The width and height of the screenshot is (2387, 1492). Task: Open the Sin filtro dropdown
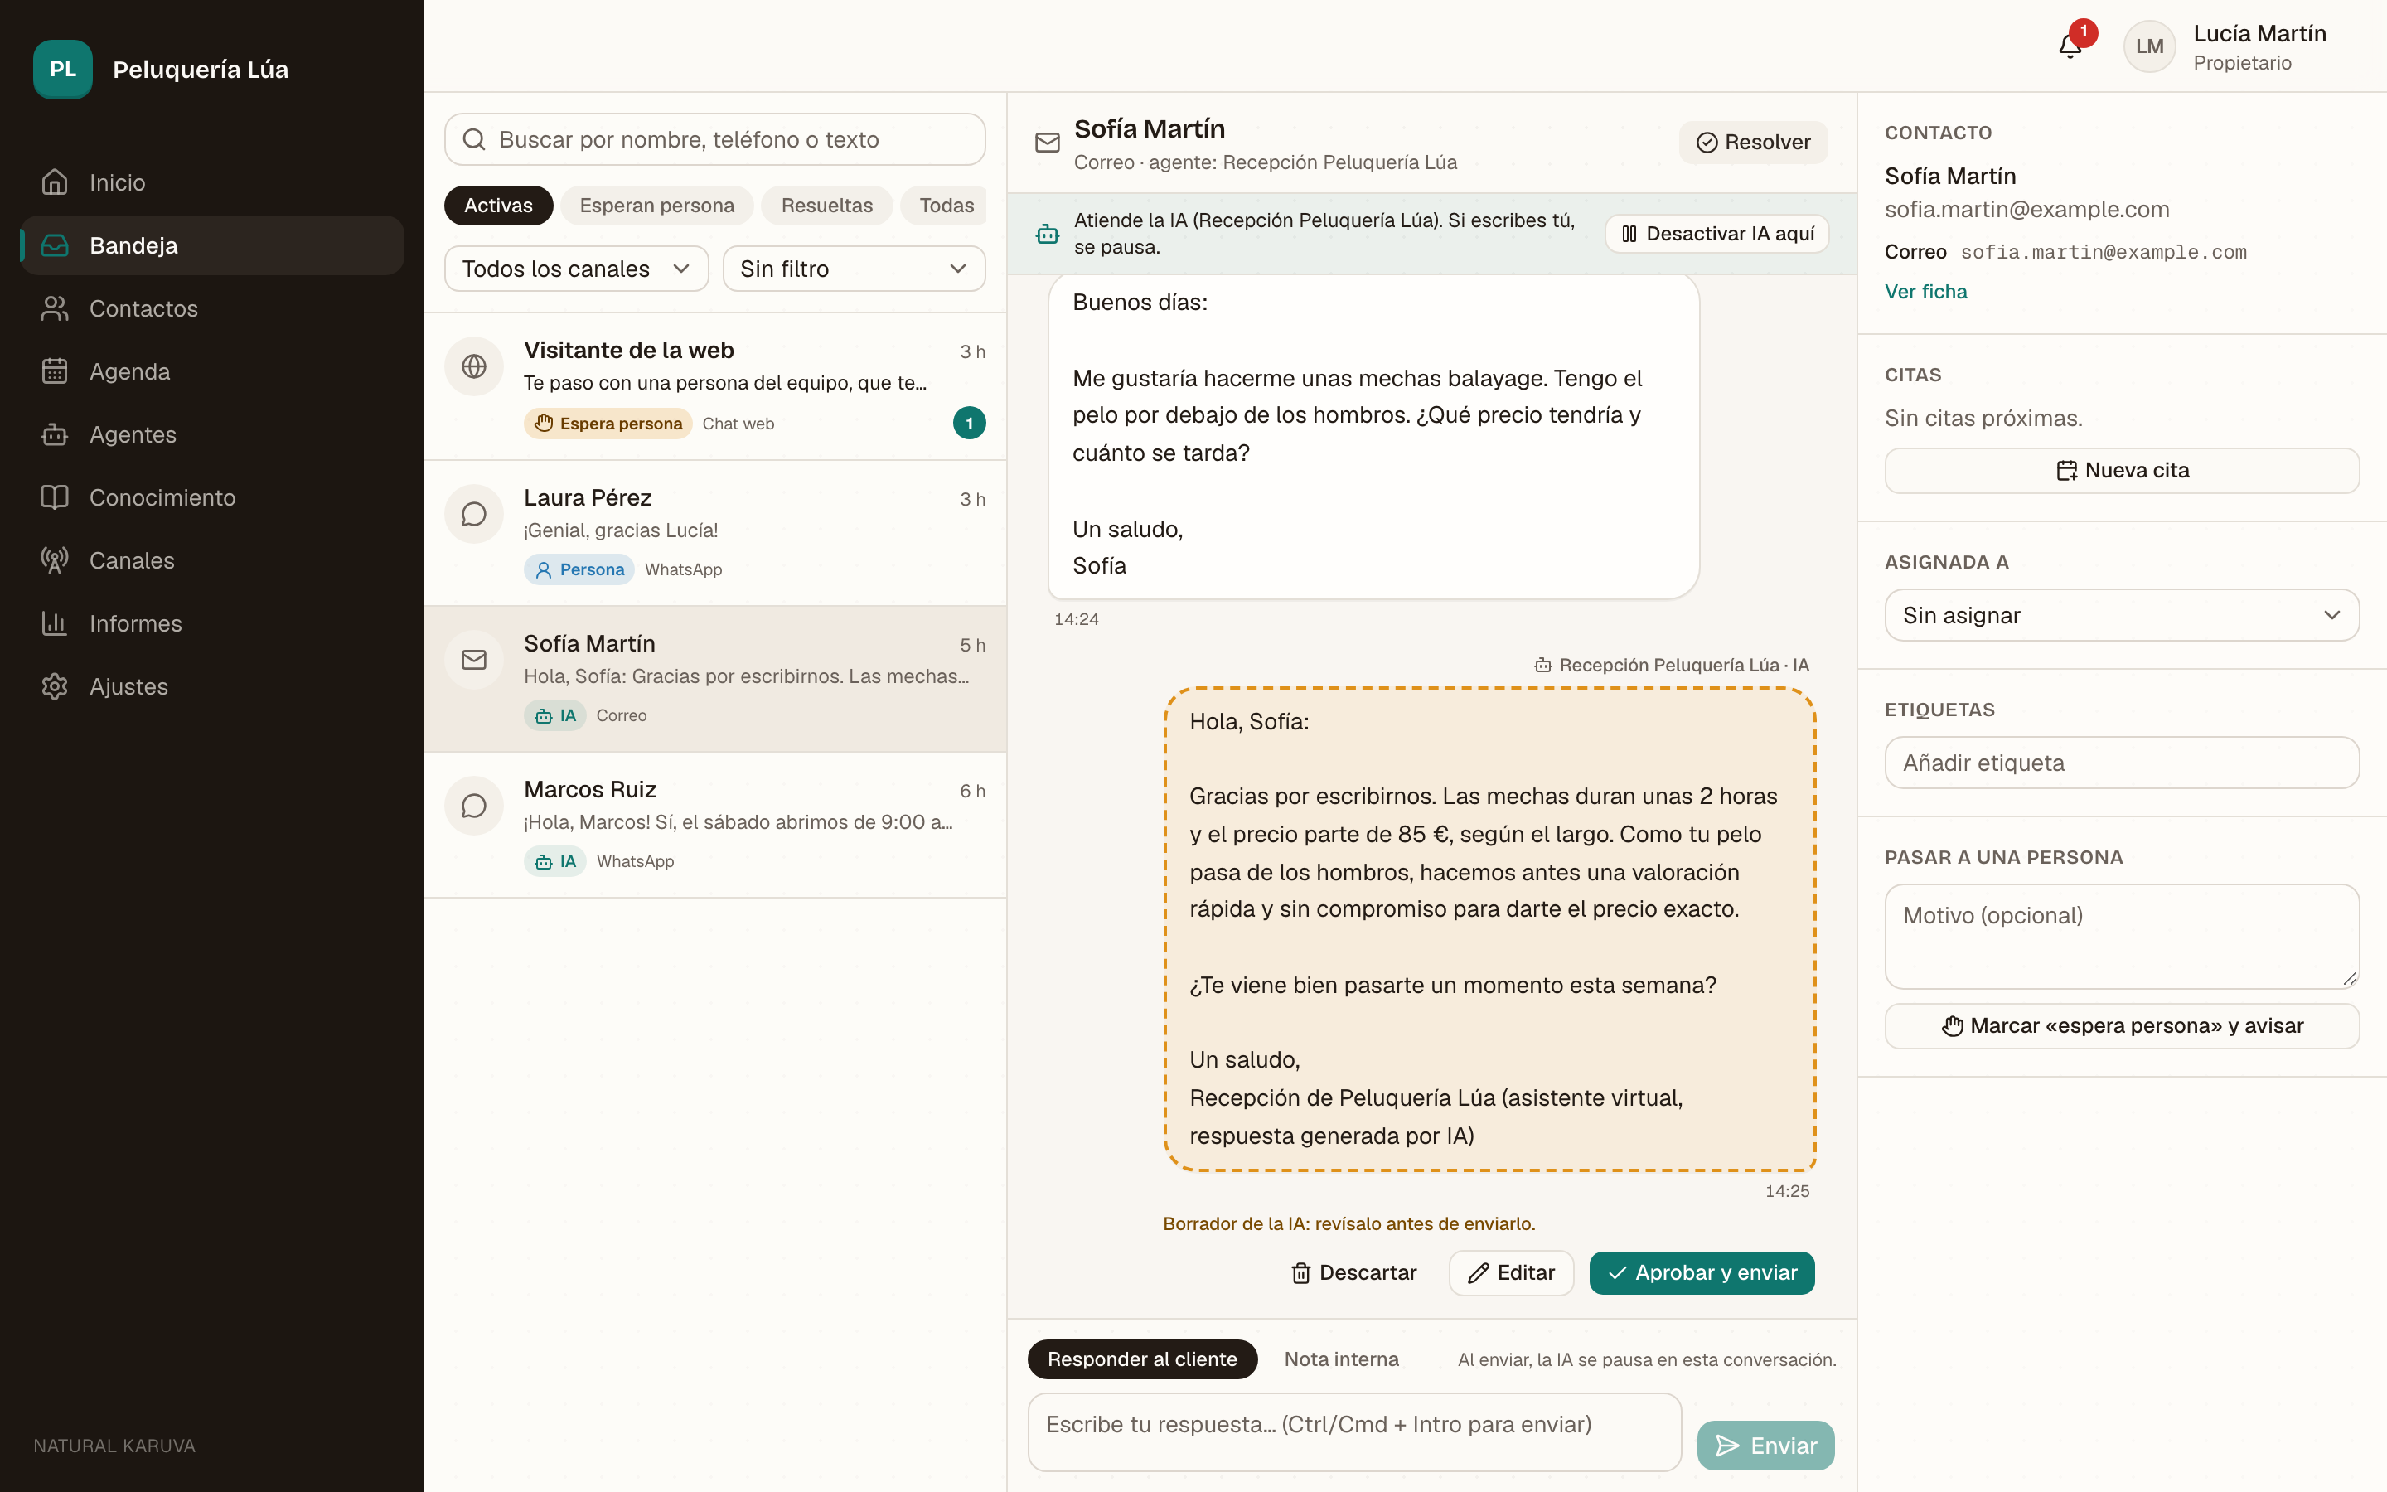tap(853, 269)
